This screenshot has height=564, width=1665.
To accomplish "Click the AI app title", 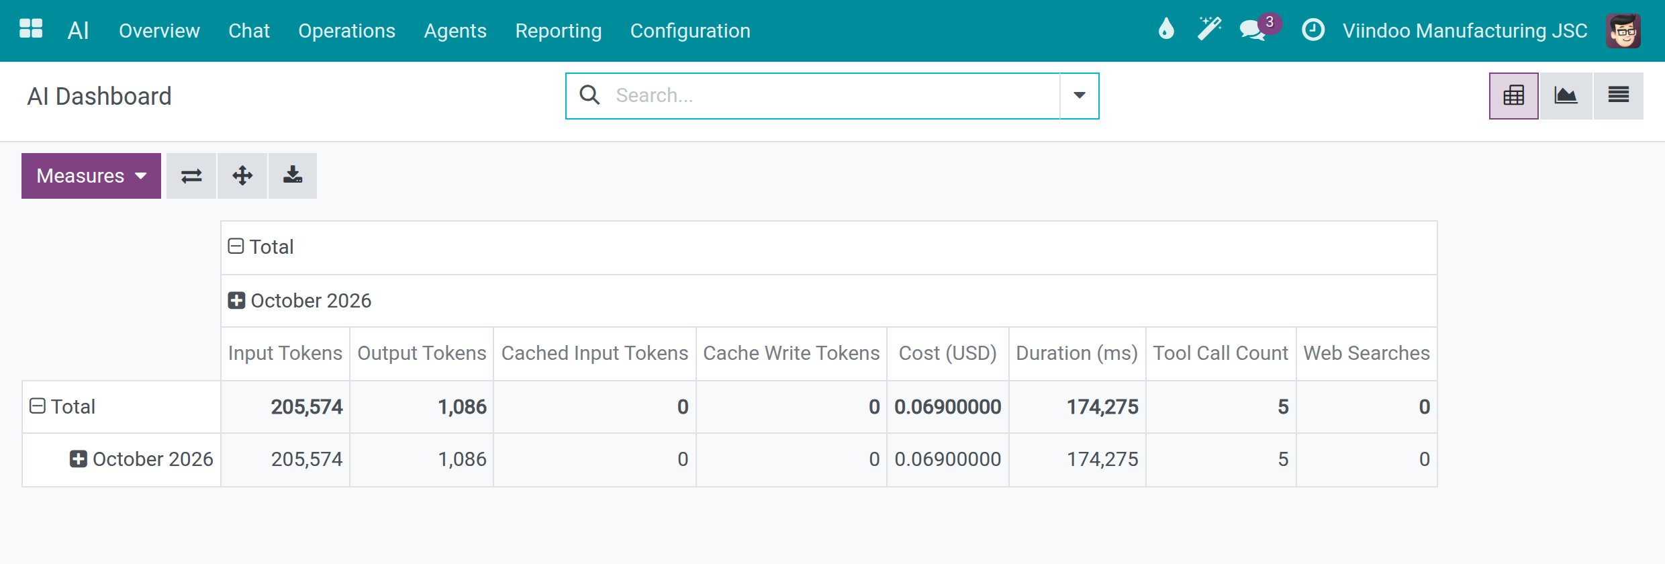I will [78, 30].
